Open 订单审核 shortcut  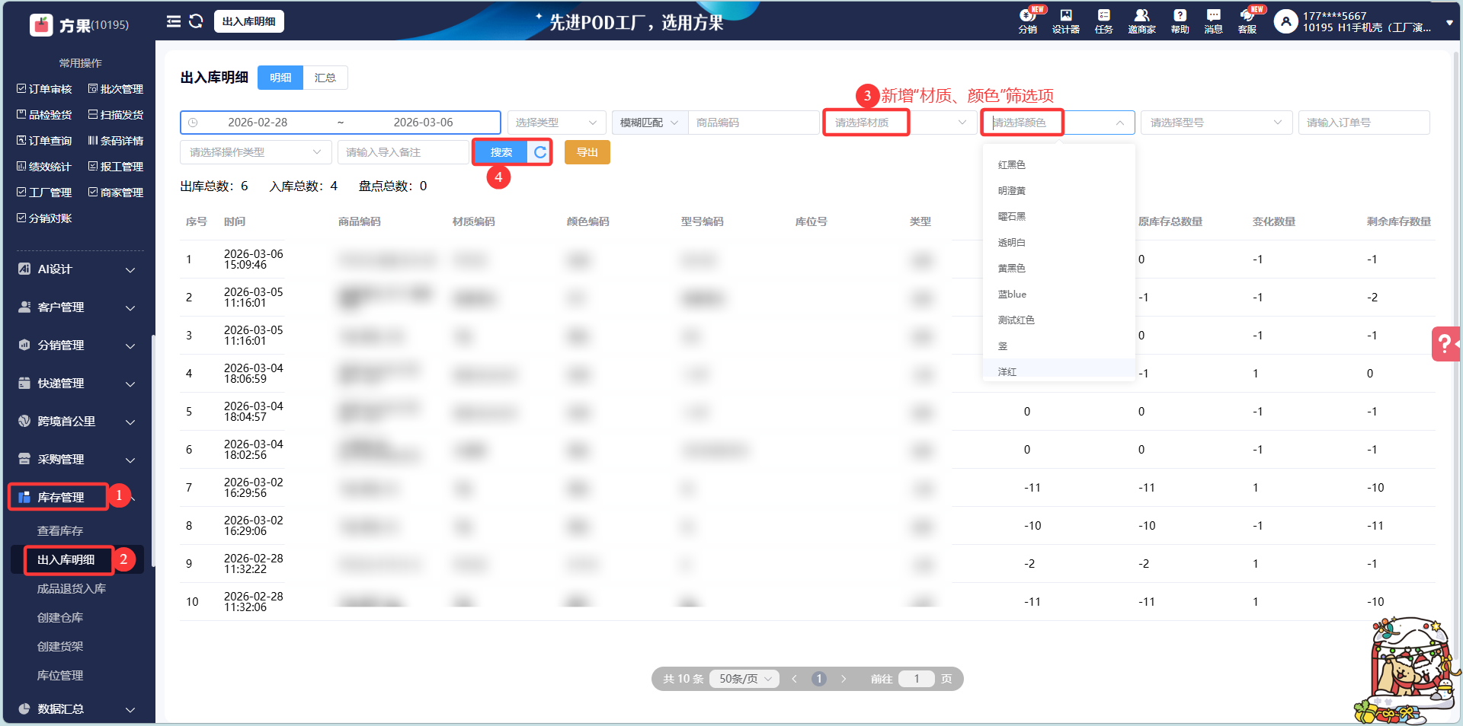click(44, 89)
